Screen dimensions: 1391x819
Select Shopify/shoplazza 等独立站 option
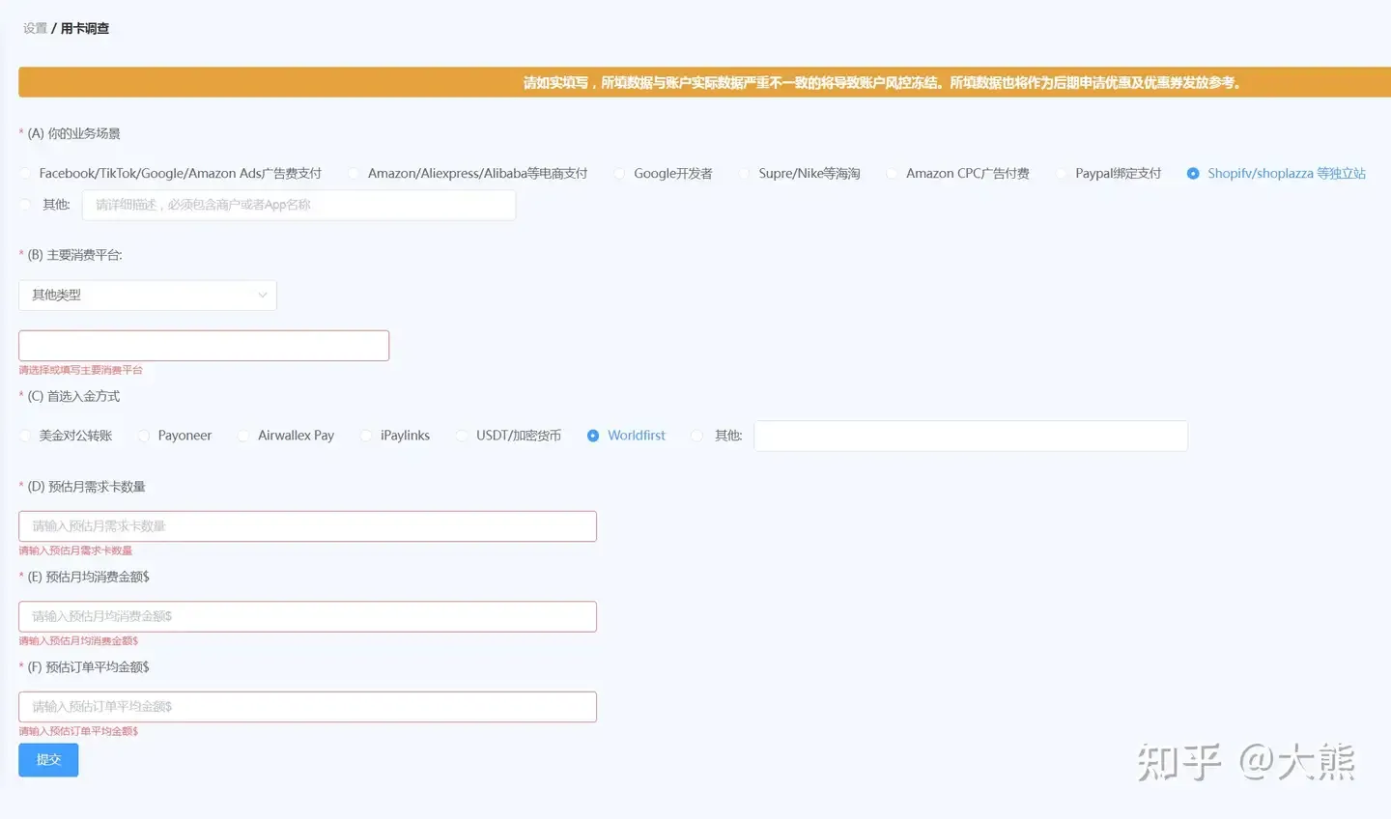[1193, 174]
